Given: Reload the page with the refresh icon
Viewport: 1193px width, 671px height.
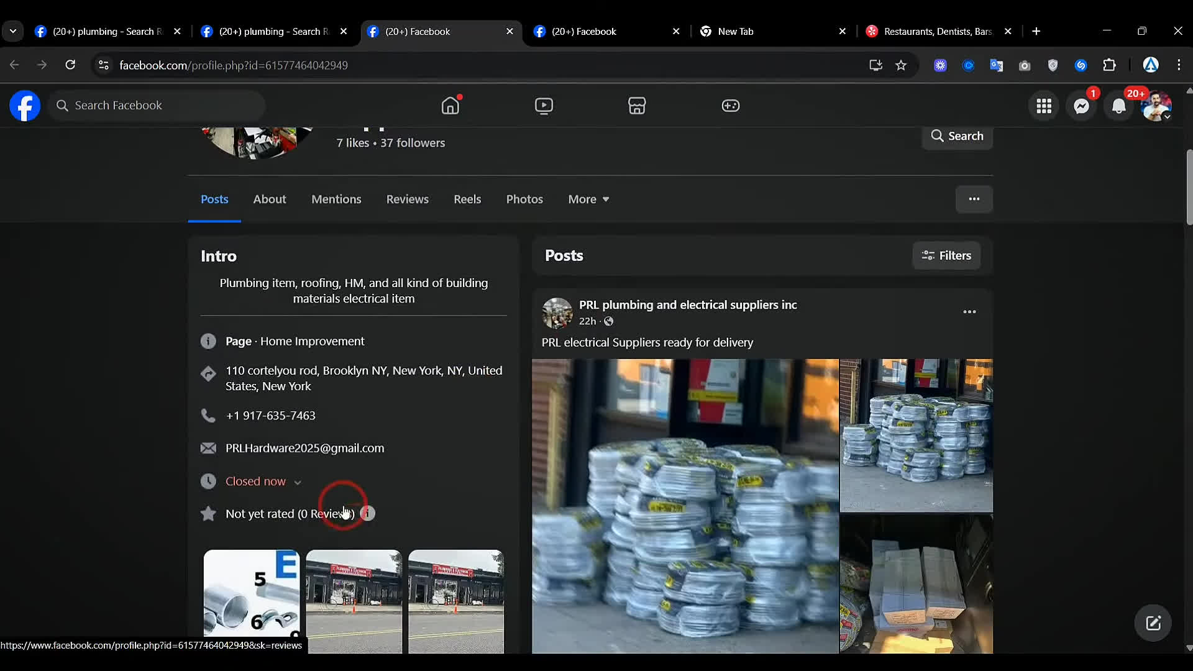Looking at the screenshot, I should tap(70, 65).
